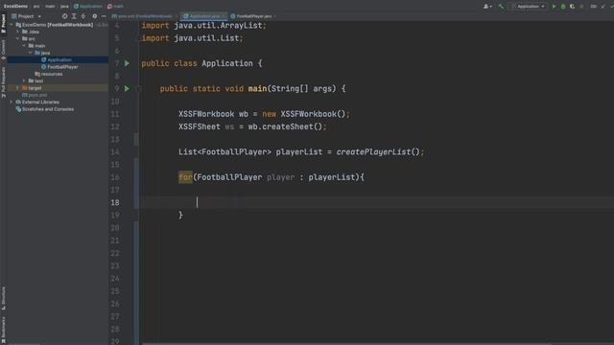The image size is (614, 345).
Task: Click the gutter at line number 18
Action: point(115,202)
